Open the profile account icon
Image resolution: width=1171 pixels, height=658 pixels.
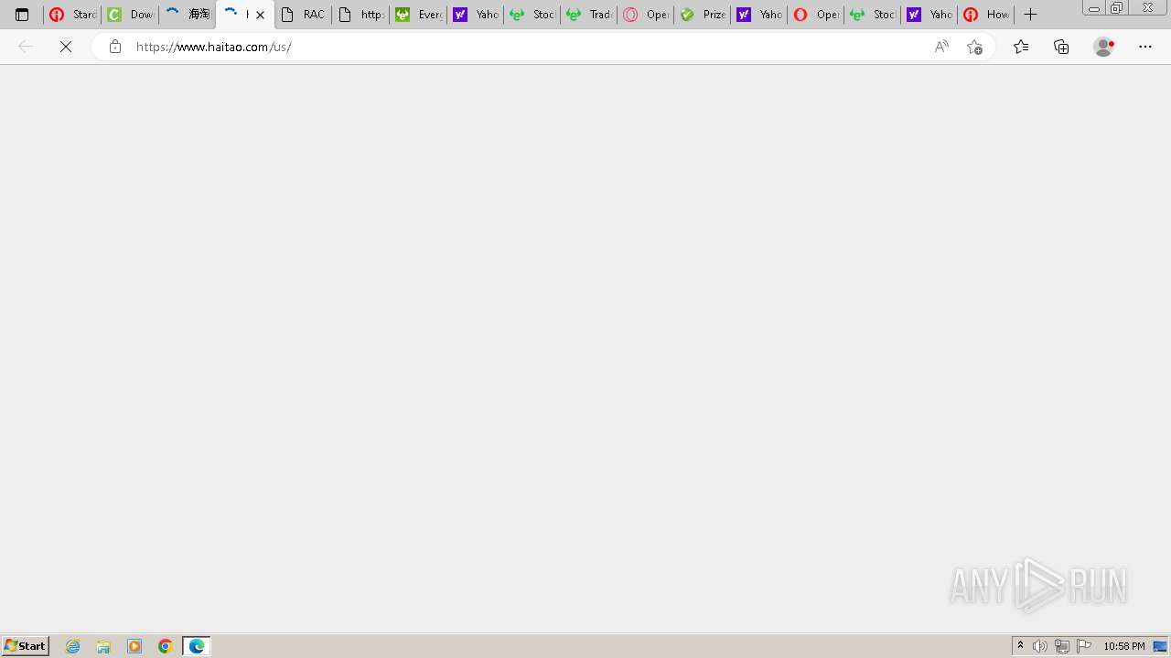pos(1104,47)
